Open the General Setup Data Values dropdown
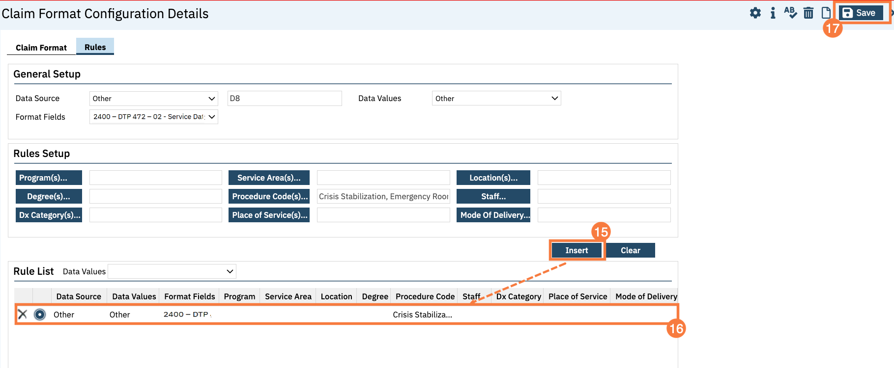 point(496,99)
